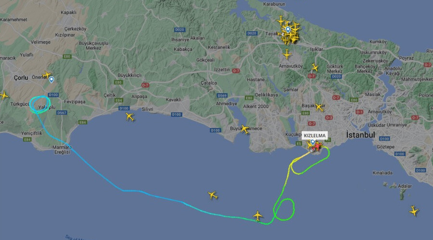Image resolution: width=433 pixels, height=240 pixels.
Task: Open the Istanbul Airport pin near Tayakadın
Action: [288, 29]
